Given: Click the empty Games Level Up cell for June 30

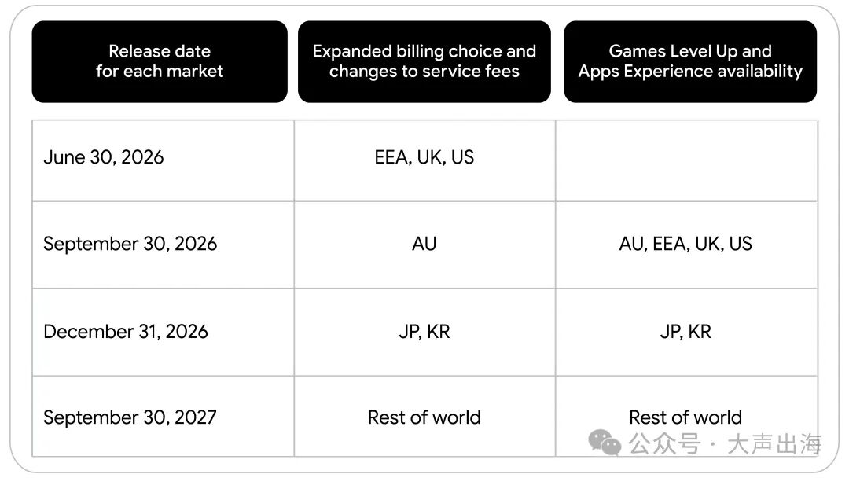Looking at the screenshot, I should point(686,161).
